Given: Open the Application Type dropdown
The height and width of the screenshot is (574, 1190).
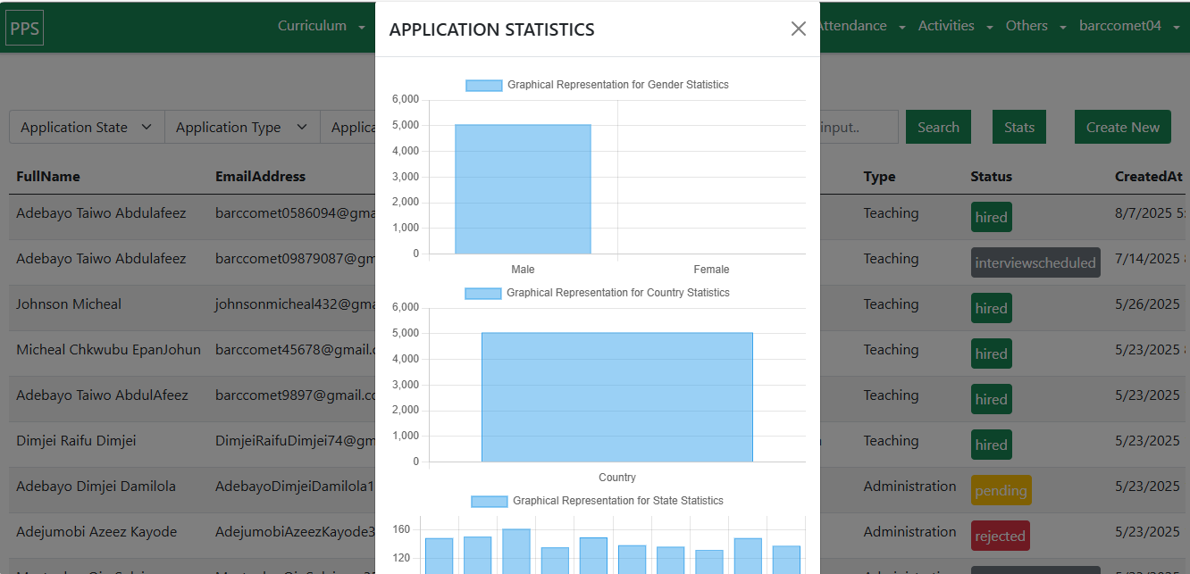Looking at the screenshot, I should tap(241, 128).
